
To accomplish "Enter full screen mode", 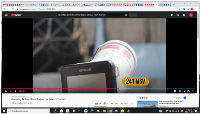I will (x=193, y=91).
